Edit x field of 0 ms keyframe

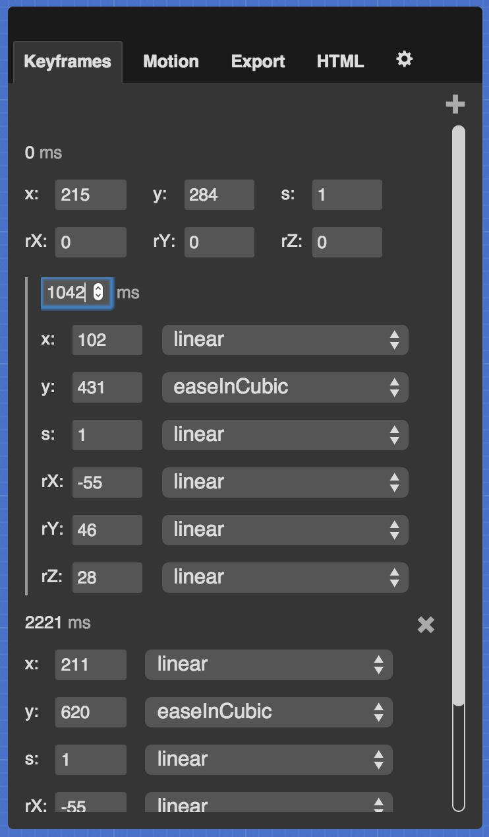click(x=90, y=195)
